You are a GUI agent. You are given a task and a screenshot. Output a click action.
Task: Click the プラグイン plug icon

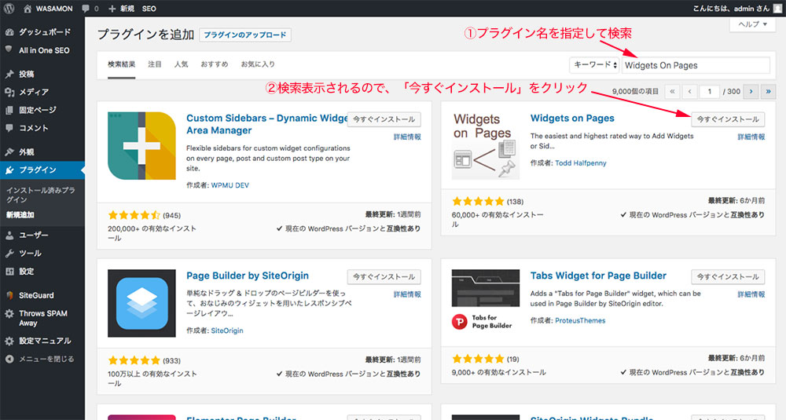pos(9,170)
